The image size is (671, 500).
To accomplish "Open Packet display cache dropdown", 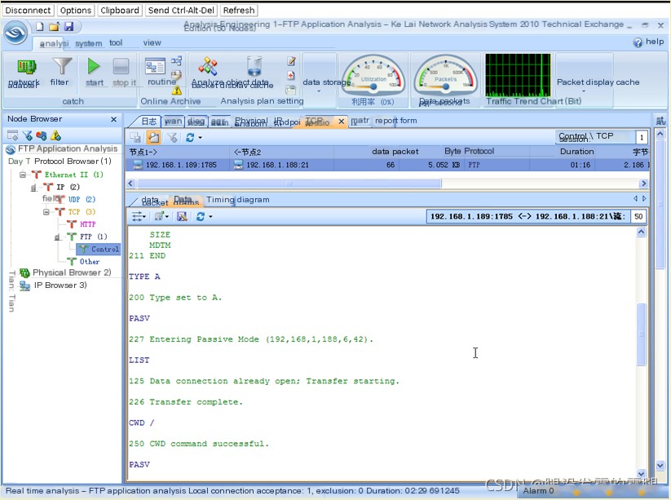I will point(584,91).
